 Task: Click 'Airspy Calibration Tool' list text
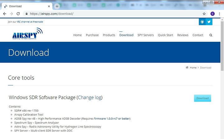[x=29, y=115]
